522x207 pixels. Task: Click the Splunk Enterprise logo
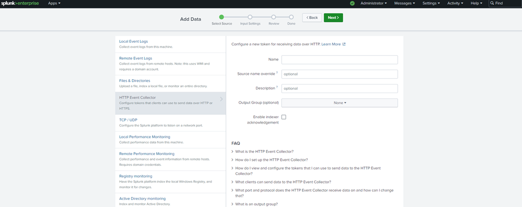point(20,3)
